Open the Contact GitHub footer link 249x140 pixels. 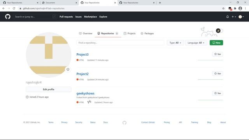tap(148, 122)
